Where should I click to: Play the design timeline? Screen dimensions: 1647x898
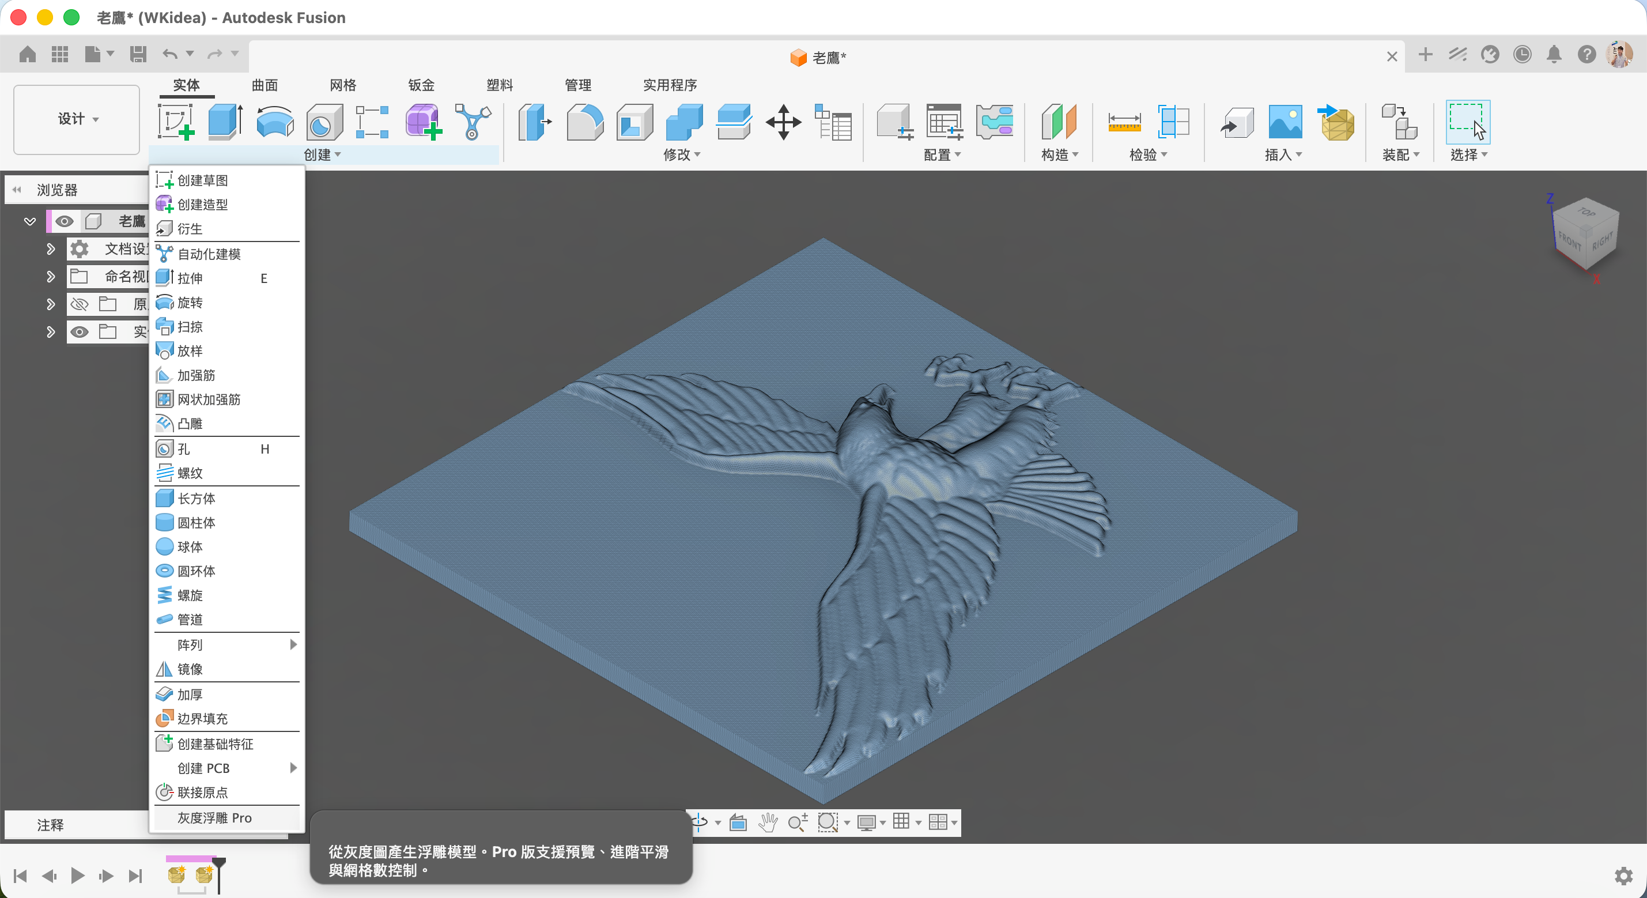(77, 876)
